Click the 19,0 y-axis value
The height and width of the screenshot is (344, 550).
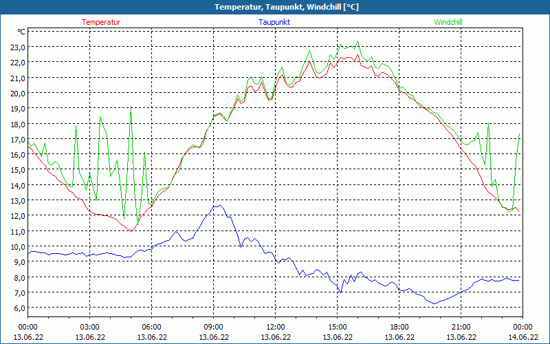pos(18,109)
